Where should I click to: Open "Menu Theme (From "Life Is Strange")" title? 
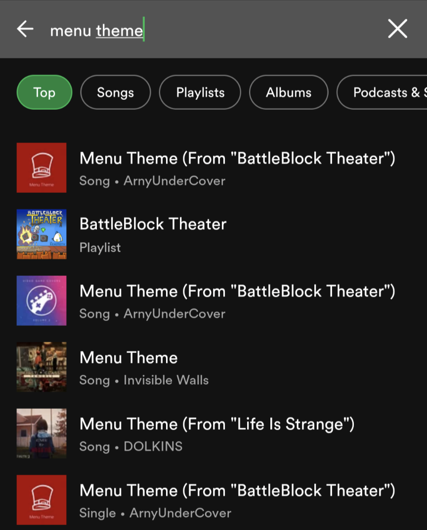tap(217, 424)
